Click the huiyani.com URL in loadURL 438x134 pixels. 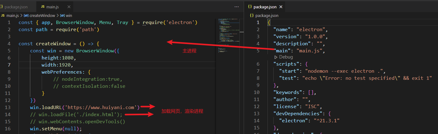pos(102,108)
